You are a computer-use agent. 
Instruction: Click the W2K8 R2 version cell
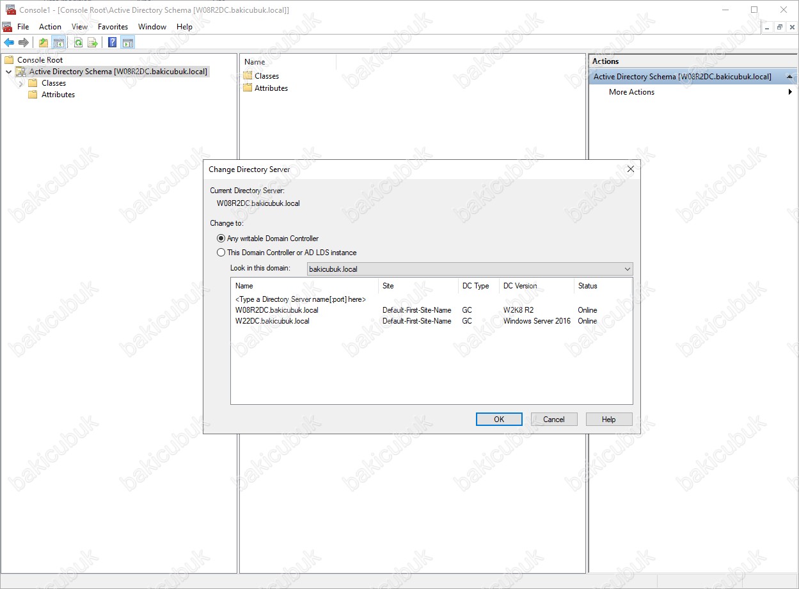(518, 310)
